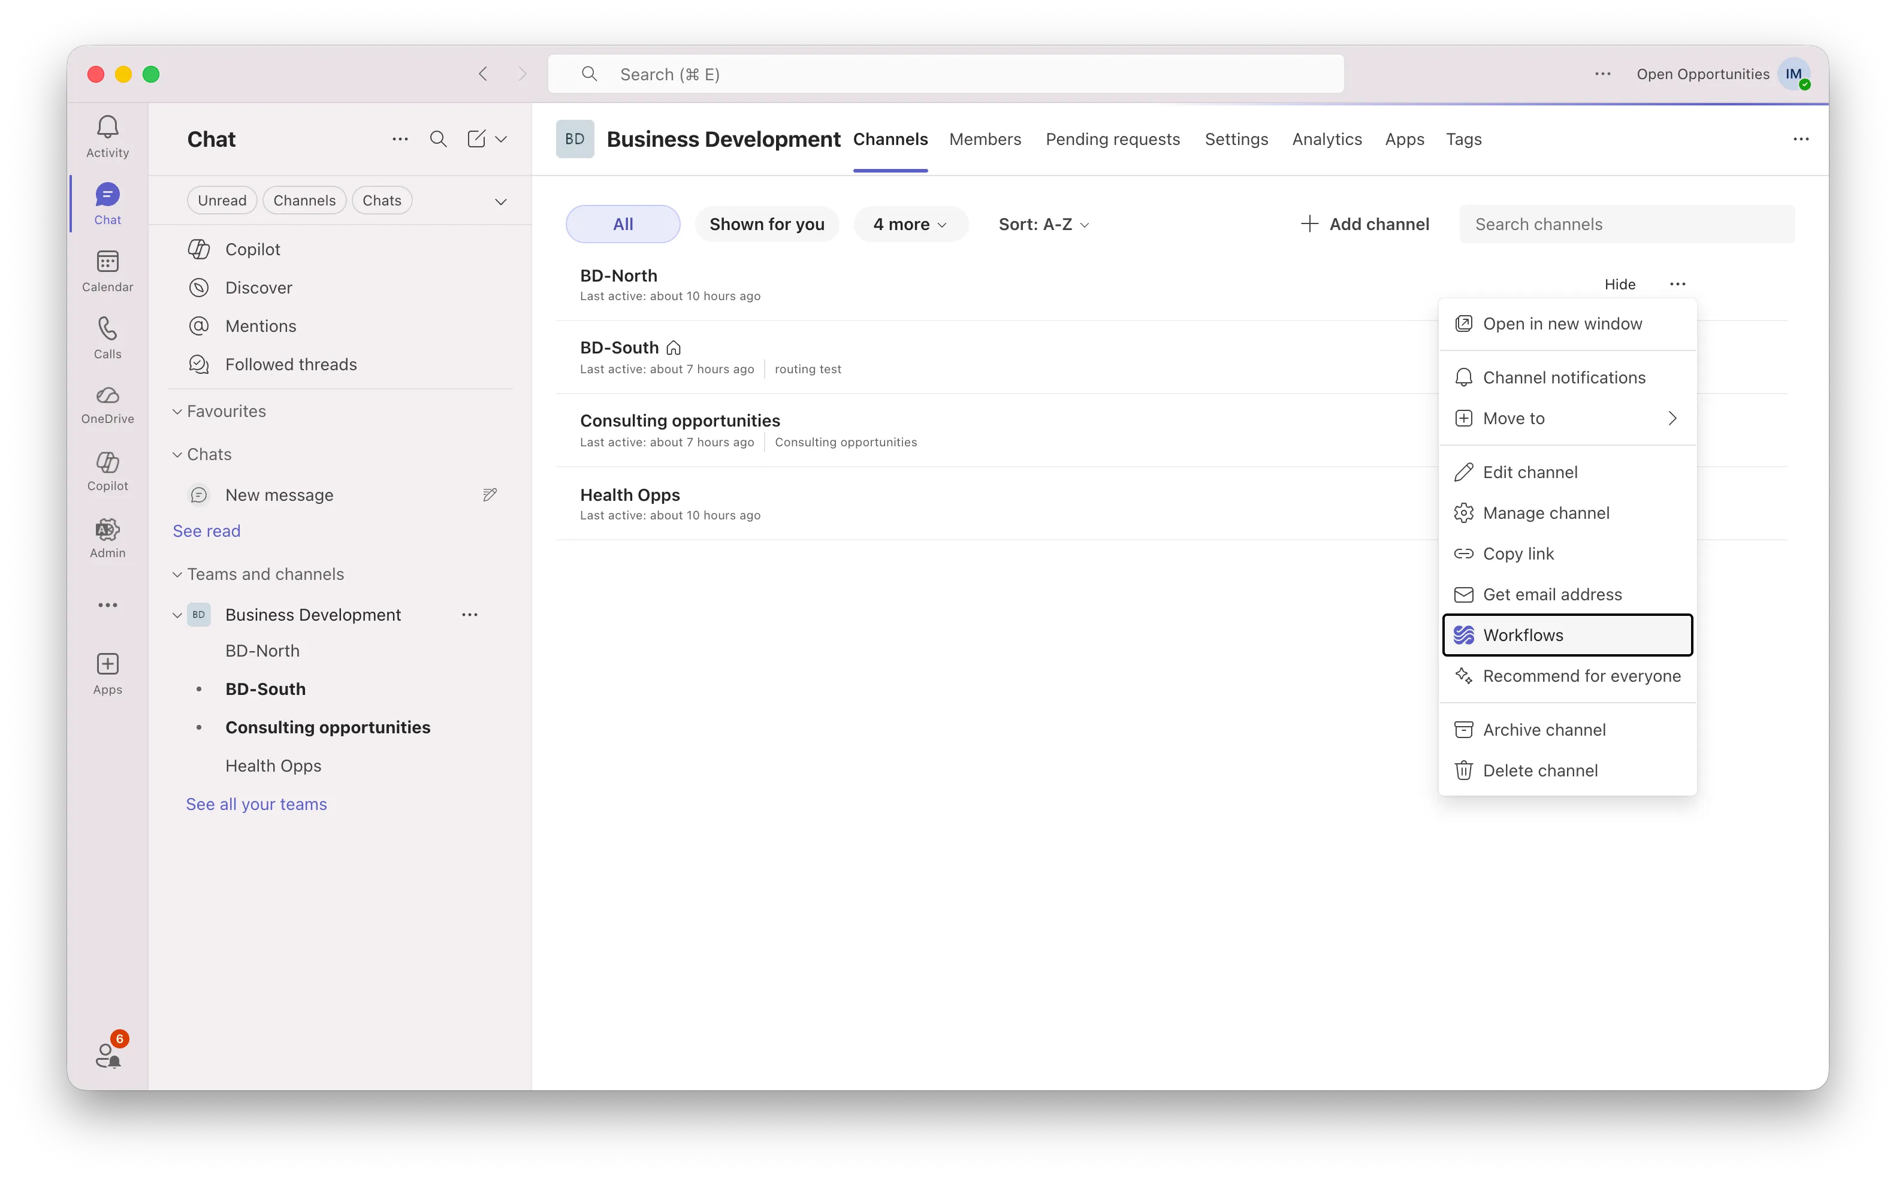Switch to the Members tab
Viewport: 1896px width, 1179px height.
tap(985, 139)
